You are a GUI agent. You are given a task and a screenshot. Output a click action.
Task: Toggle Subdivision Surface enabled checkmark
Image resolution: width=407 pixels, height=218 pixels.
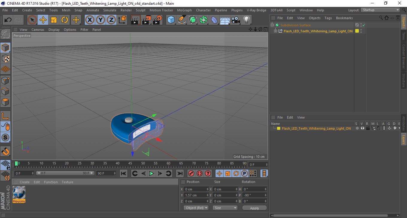(364, 25)
